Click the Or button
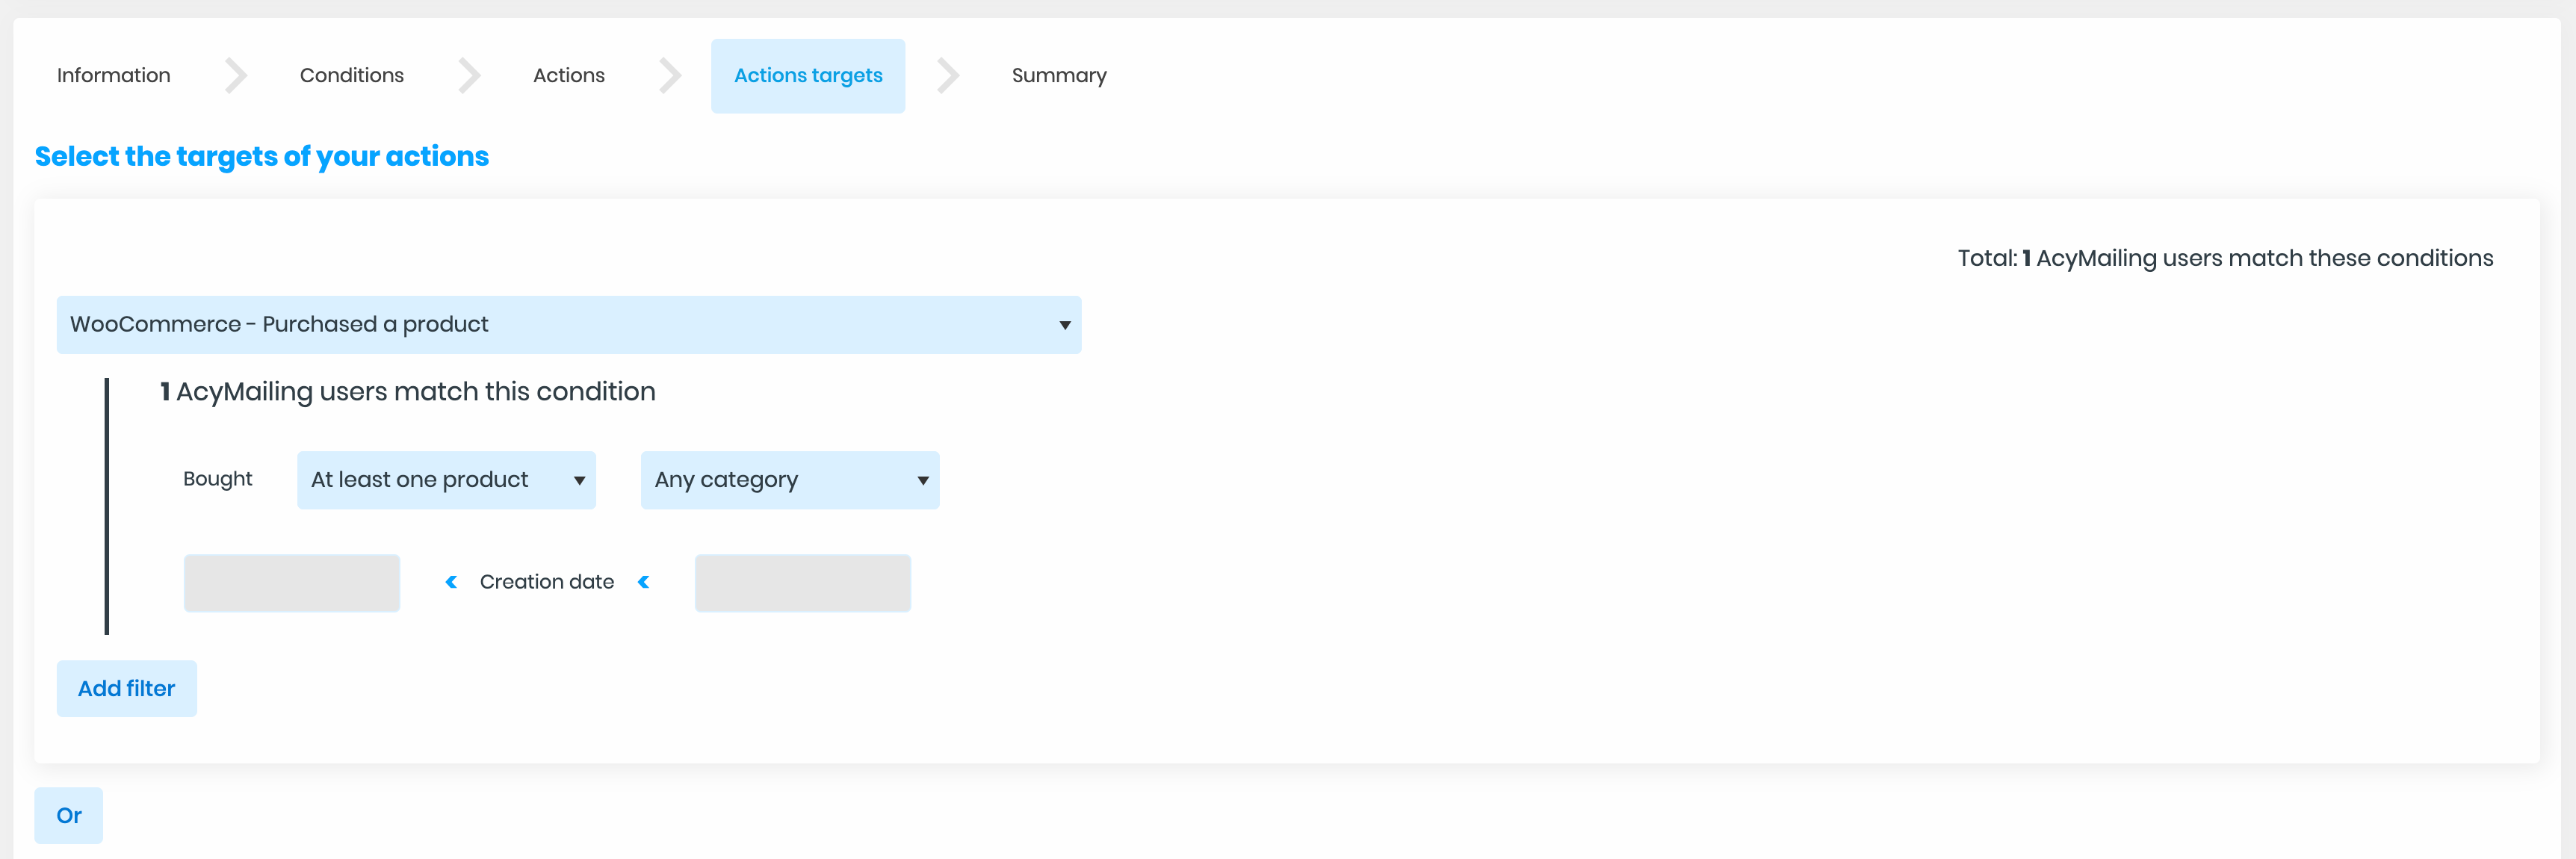2576x859 pixels. pyautogui.click(x=69, y=816)
